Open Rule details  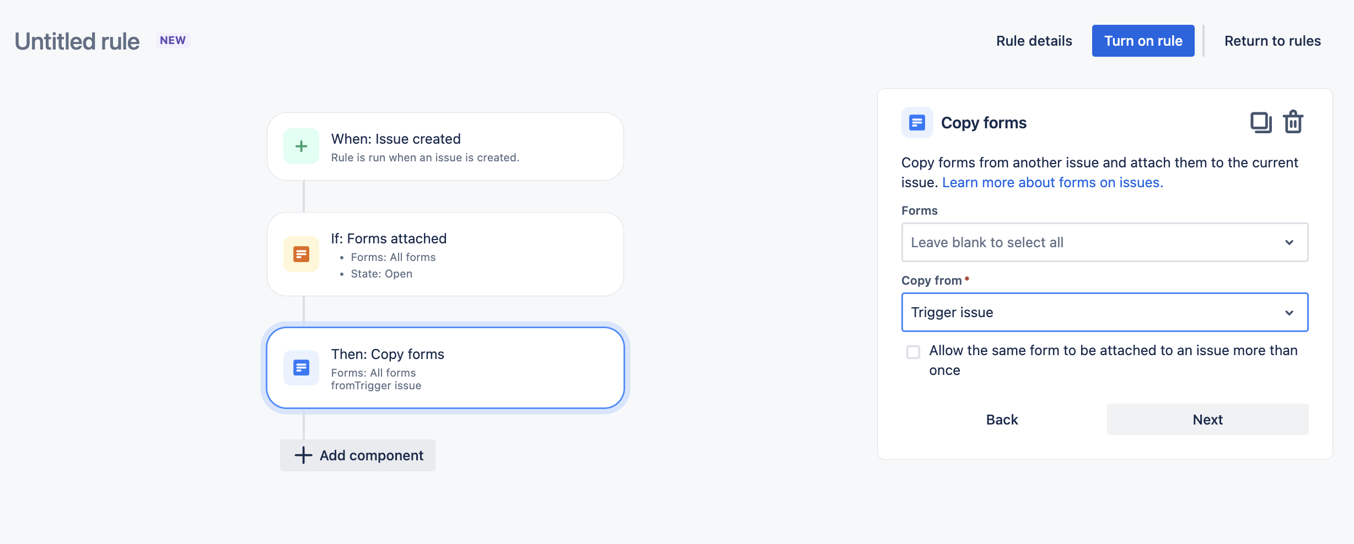(x=1034, y=41)
